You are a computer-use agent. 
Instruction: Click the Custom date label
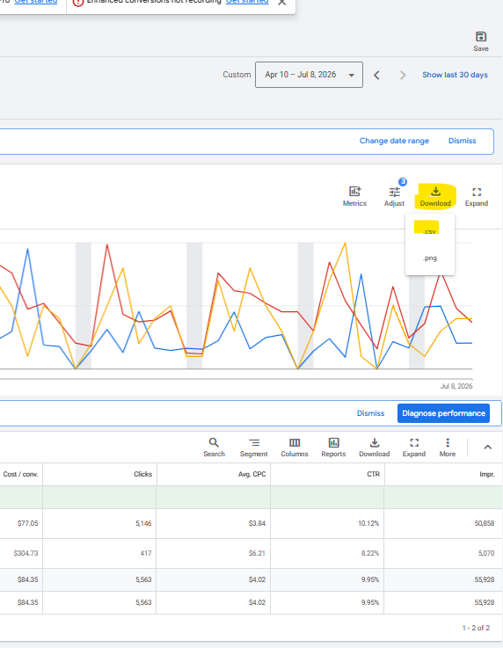pos(237,75)
